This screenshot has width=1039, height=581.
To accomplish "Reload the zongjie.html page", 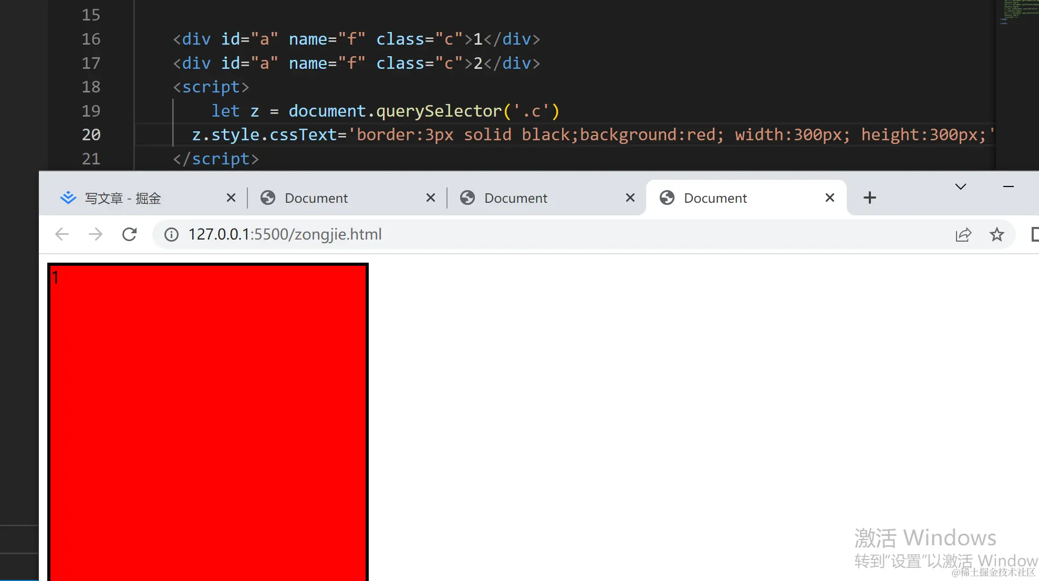I will 129,234.
